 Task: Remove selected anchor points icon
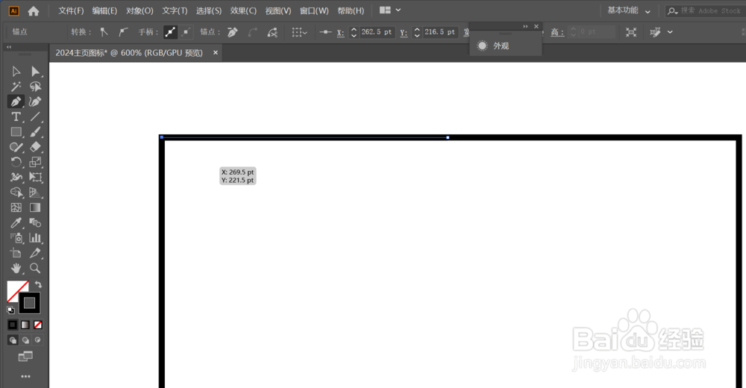click(233, 32)
